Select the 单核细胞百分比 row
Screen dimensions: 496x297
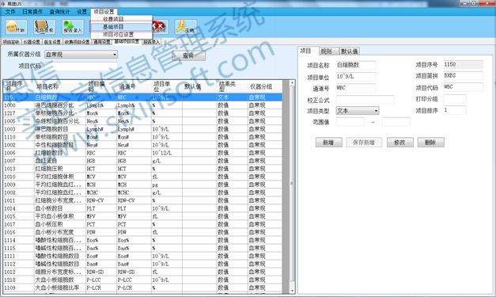(142, 113)
